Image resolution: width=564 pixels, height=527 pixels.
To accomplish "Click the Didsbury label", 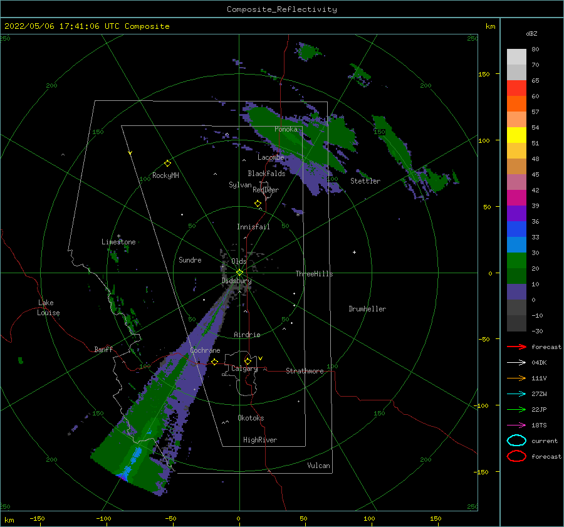I will (x=236, y=281).
